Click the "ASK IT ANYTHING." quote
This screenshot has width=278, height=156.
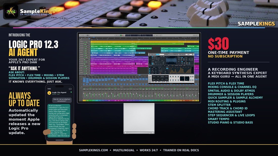24,69
